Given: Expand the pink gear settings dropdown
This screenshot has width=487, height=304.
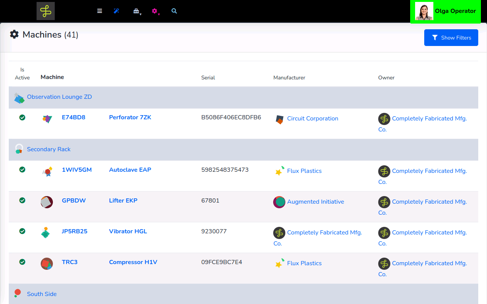Looking at the screenshot, I should point(155,11).
